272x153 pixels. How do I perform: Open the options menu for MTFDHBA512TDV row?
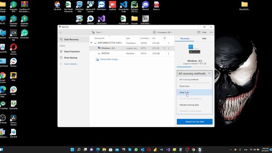click(169, 43)
